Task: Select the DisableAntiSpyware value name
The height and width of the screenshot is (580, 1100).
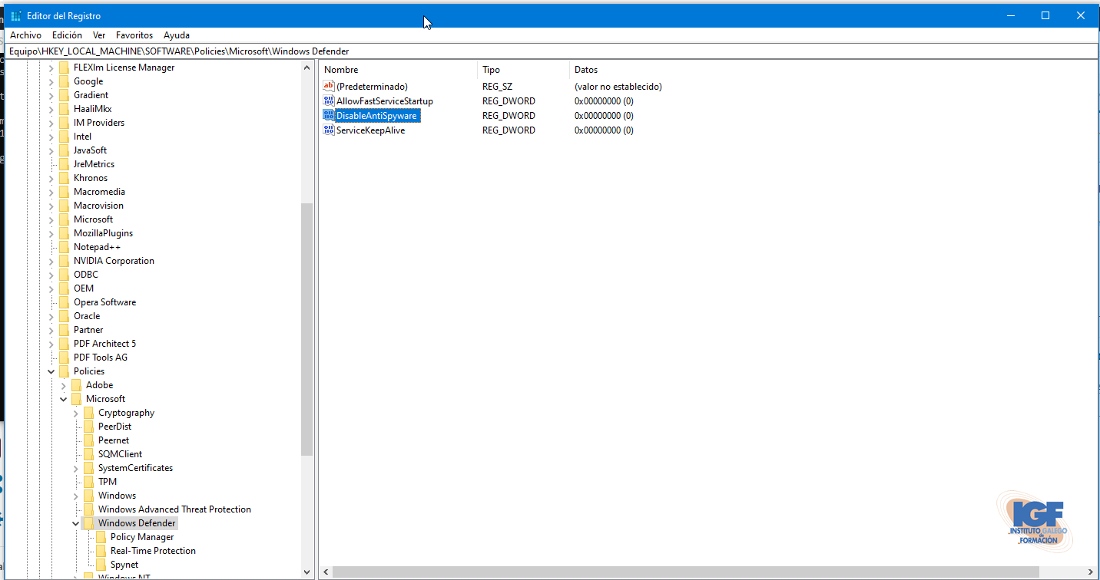Action: pos(376,116)
